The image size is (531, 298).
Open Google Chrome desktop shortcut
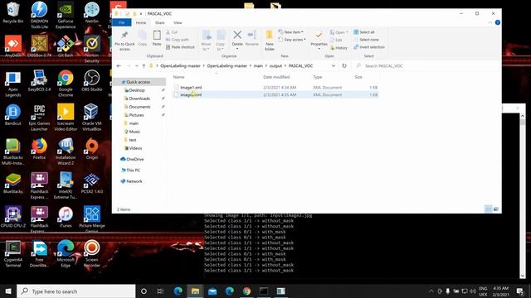coord(66,84)
